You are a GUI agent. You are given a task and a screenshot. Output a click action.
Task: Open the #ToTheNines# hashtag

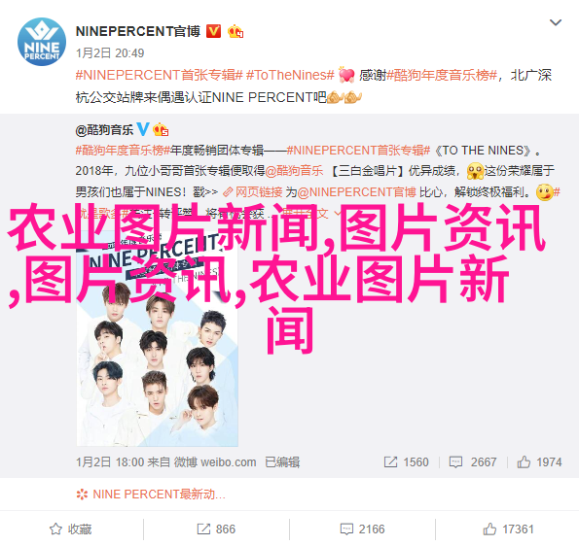click(x=290, y=75)
